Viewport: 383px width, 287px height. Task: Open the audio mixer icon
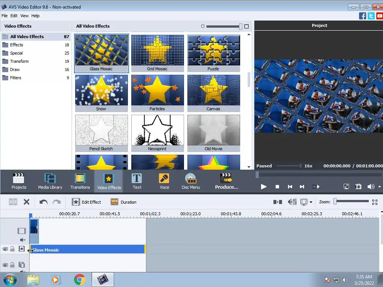[x=292, y=202]
